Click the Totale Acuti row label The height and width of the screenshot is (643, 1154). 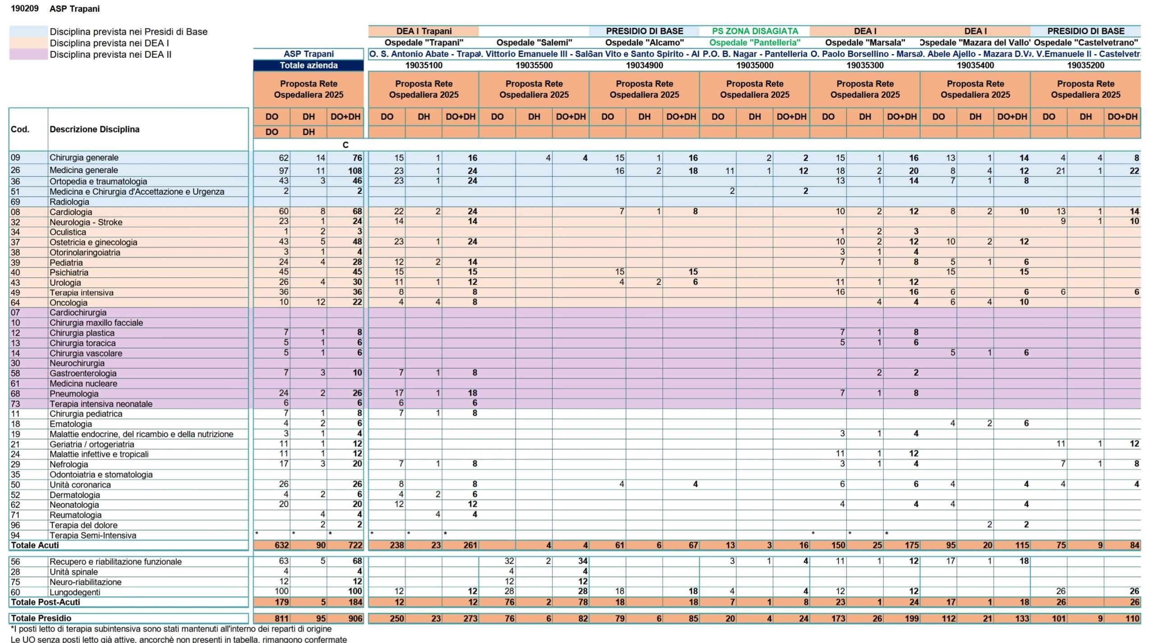[35, 545]
